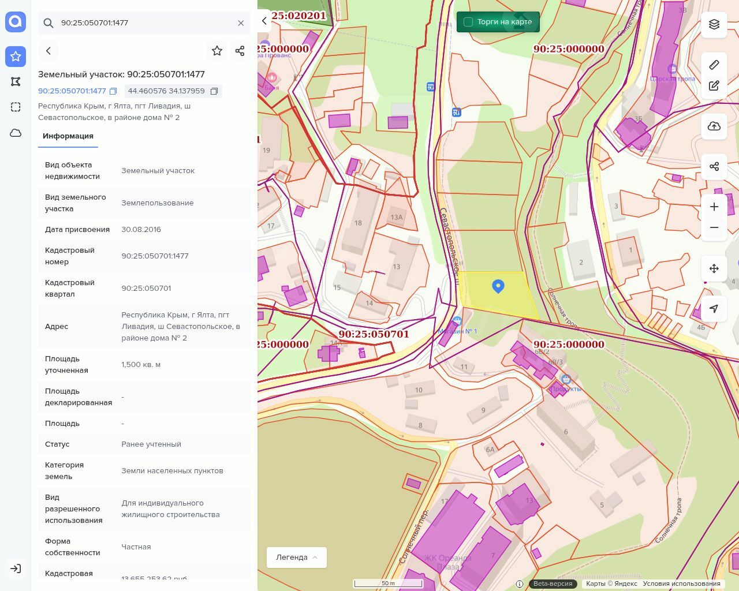Clear the search field text

(x=241, y=23)
